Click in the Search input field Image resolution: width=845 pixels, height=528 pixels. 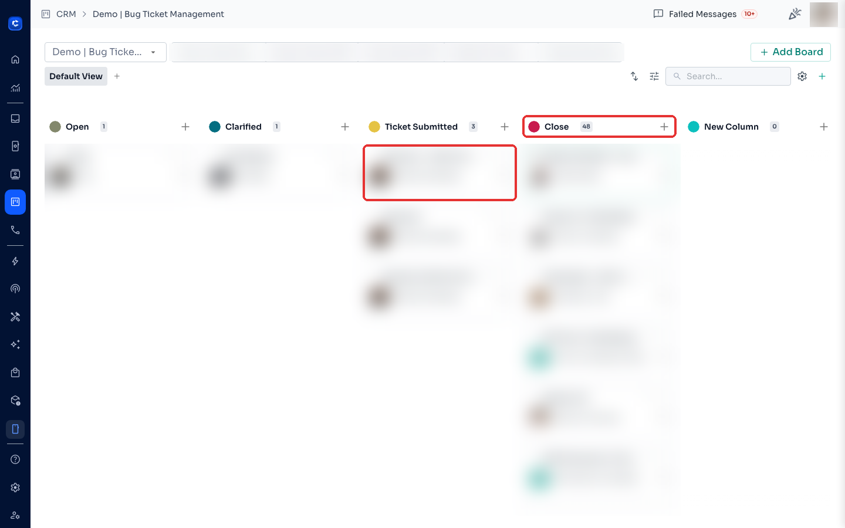(728, 76)
